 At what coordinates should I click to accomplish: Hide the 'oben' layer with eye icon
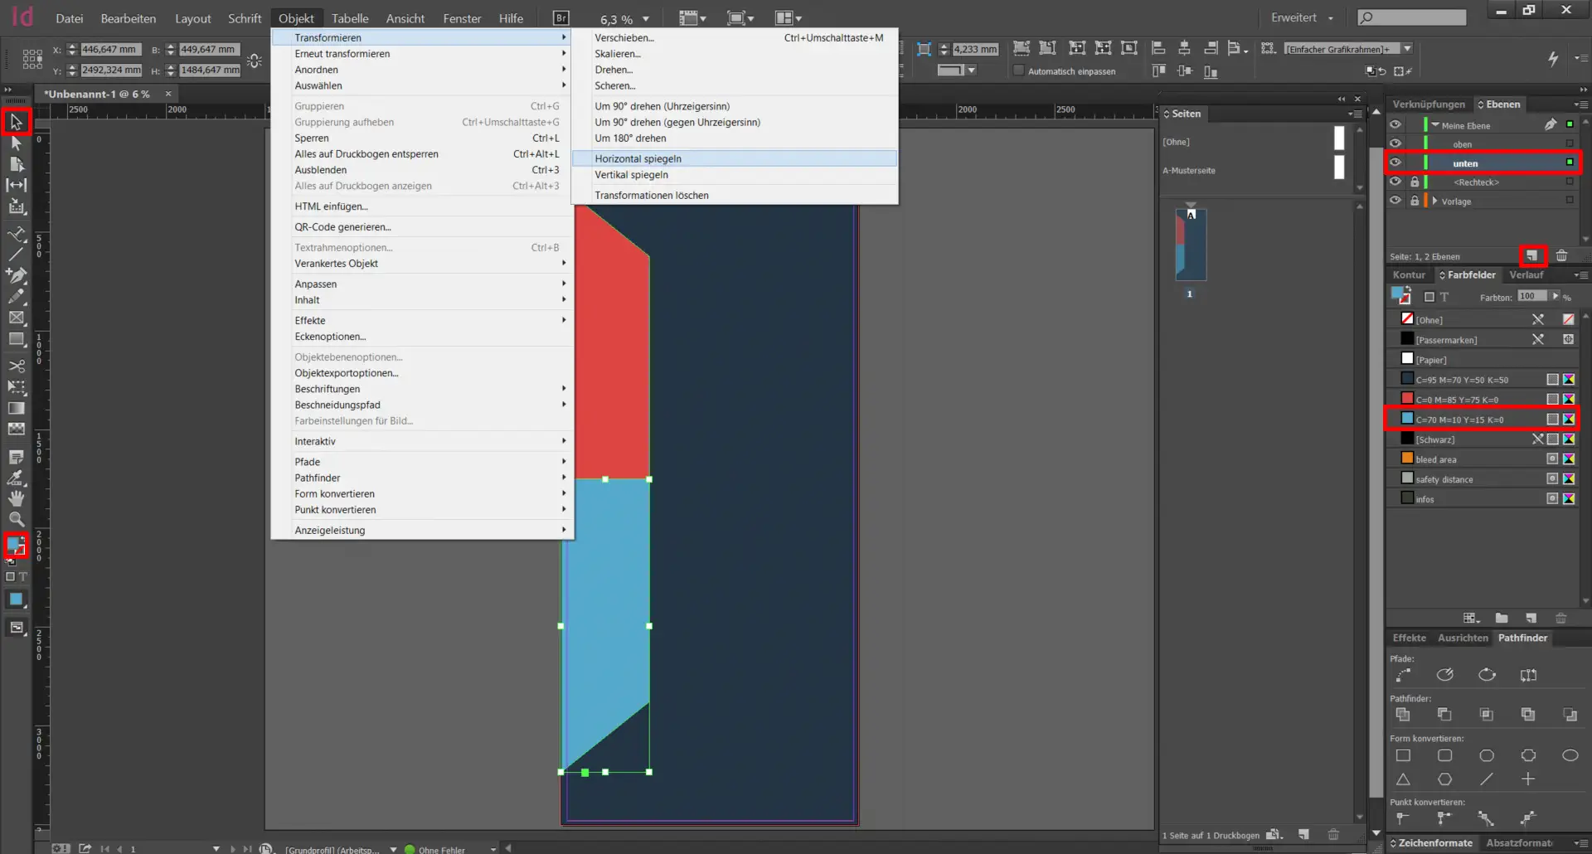point(1395,143)
